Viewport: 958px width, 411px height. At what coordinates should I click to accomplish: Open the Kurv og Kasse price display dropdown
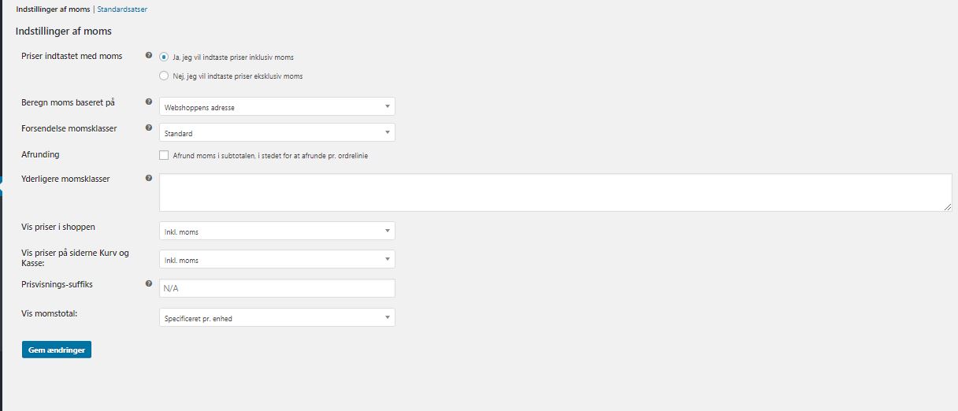pos(277,260)
